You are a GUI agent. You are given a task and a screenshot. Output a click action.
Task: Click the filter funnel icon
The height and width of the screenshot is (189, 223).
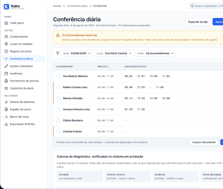pos(58,53)
